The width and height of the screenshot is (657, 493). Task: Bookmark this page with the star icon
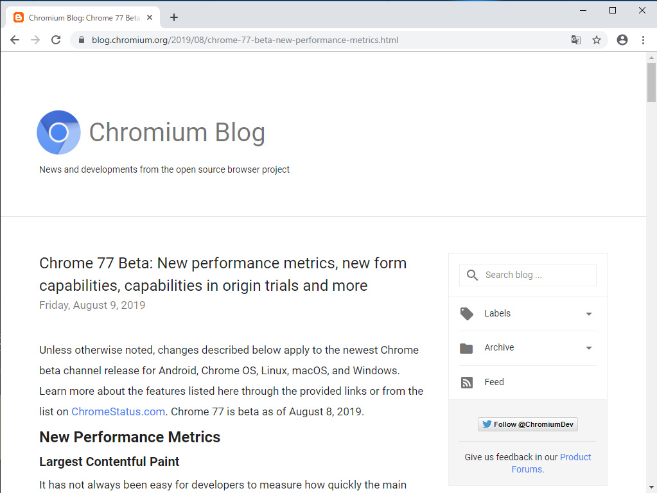[597, 39]
